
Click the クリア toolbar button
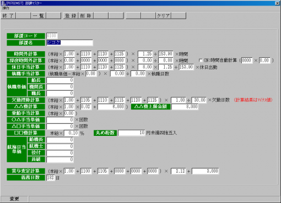tap(164, 16)
